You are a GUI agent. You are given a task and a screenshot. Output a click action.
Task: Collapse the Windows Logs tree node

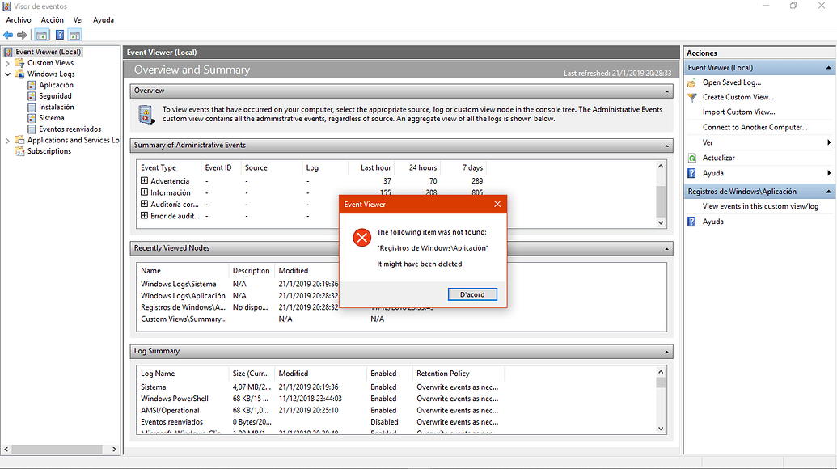pyautogui.click(x=7, y=74)
